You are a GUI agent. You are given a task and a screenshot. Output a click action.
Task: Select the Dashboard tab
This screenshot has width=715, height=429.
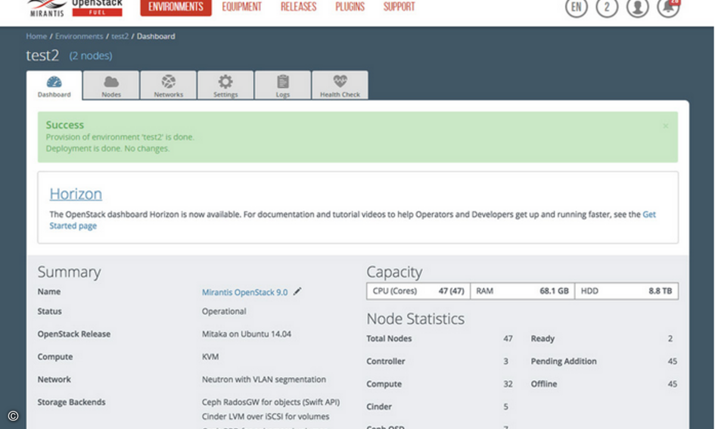point(54,86)
